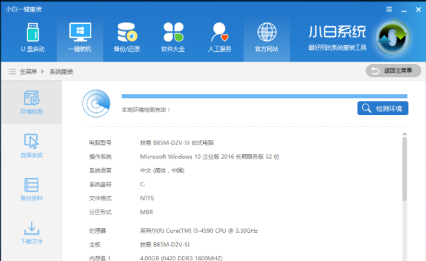The width and height of the screenshot is (426, 261).
Task: Click the 系统语言 label
Action: click(100, 170)
